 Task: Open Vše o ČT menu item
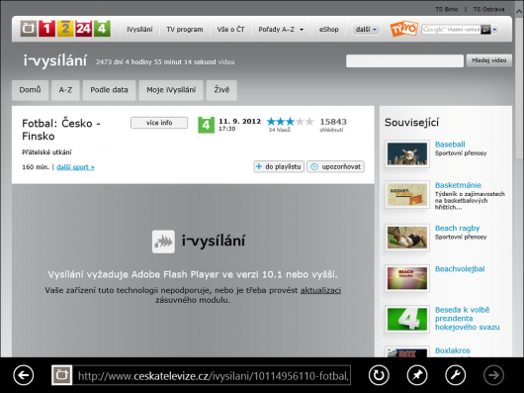point(230,30)
